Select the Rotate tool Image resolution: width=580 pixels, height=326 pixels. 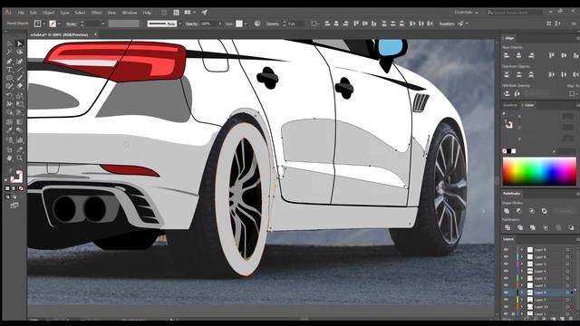tap(10, 95)
